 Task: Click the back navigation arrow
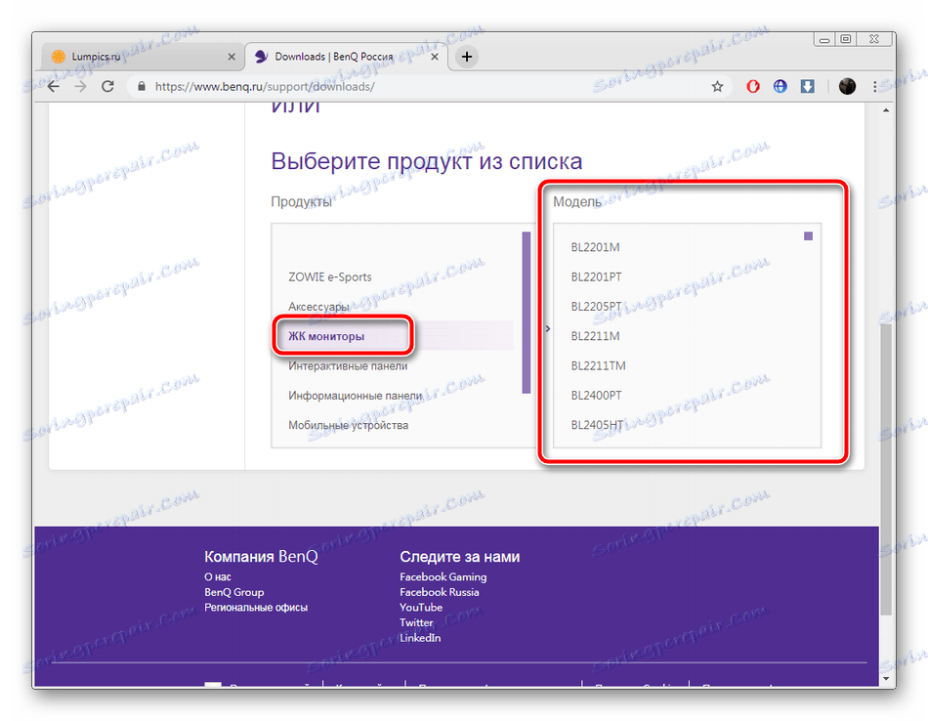54,86
